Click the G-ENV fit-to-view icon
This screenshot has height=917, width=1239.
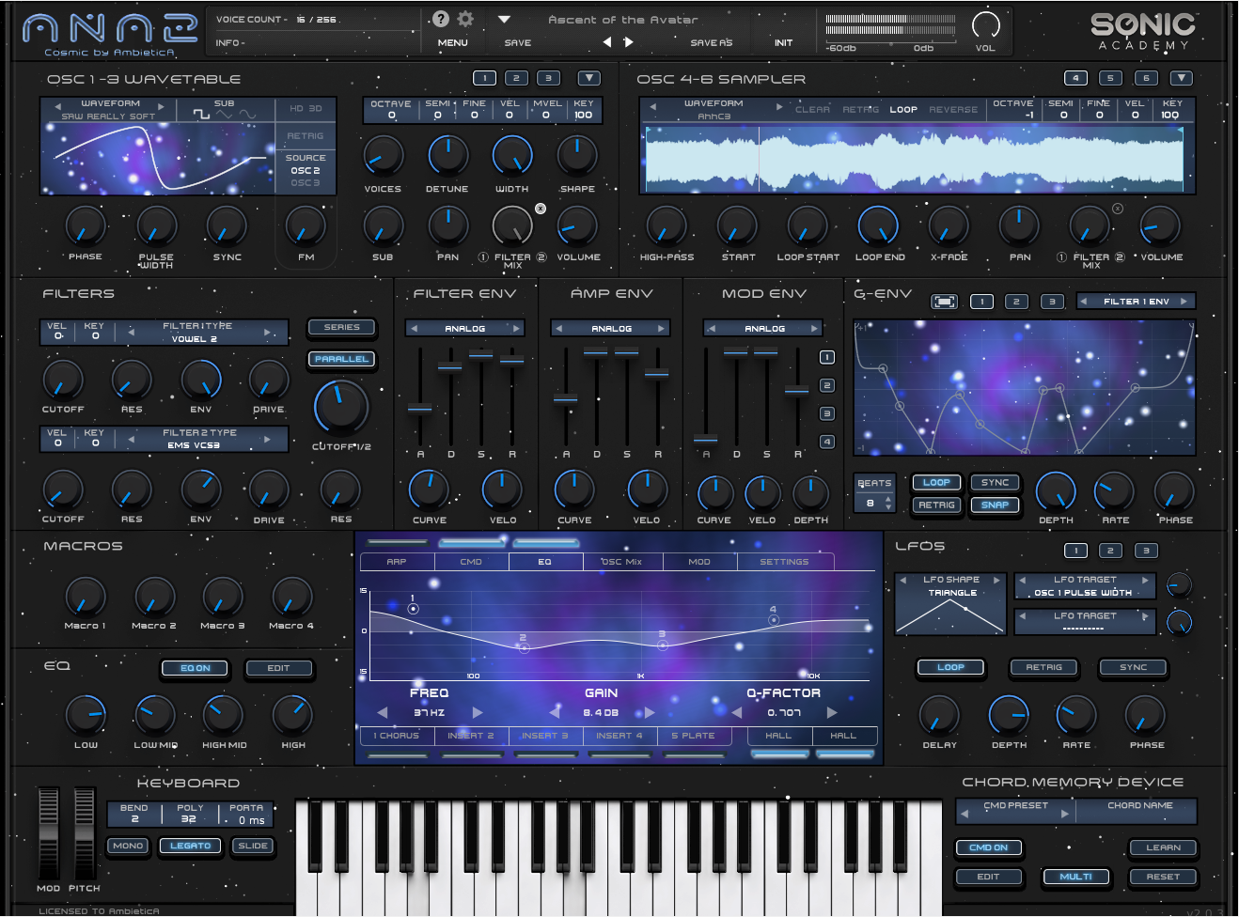pyautogui.click(x=944, y=302)
